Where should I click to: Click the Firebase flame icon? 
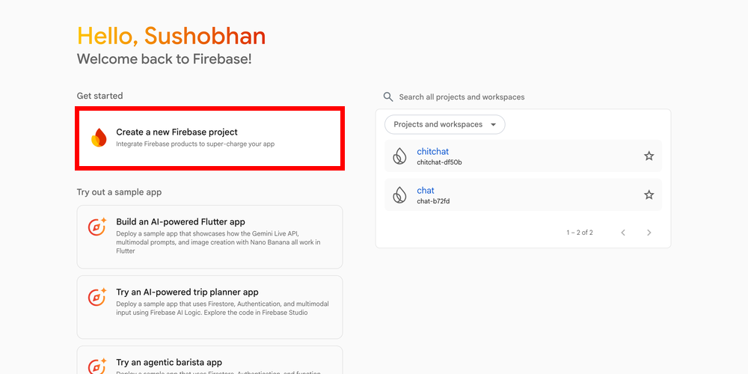pos(99,138)
